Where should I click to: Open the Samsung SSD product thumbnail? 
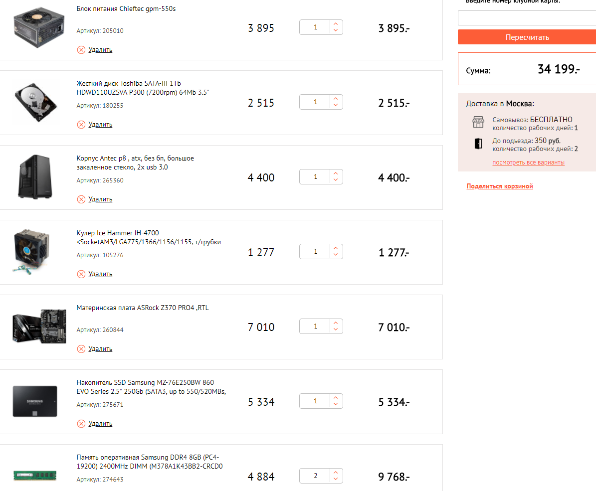(35, 401)
